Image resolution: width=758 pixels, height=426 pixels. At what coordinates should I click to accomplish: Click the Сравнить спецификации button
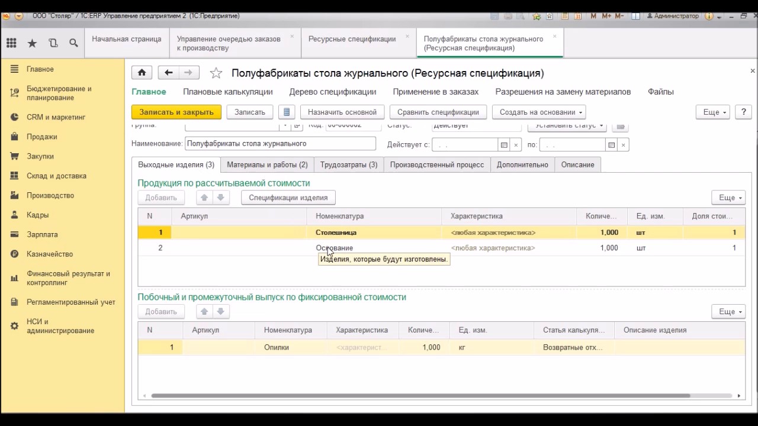438,112
